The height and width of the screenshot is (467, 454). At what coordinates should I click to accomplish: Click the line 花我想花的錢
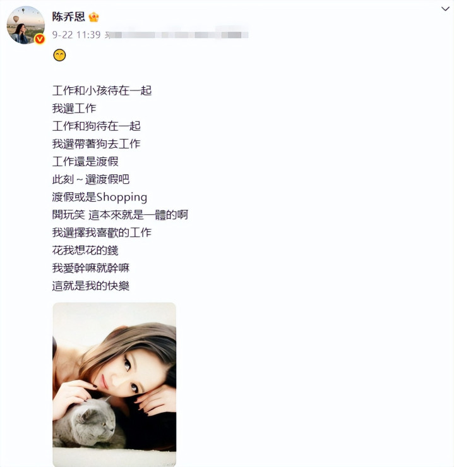pos(85,250)
